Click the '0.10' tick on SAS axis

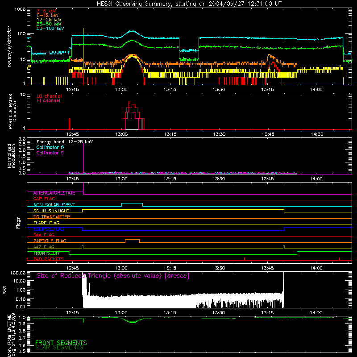coord(21,299)
